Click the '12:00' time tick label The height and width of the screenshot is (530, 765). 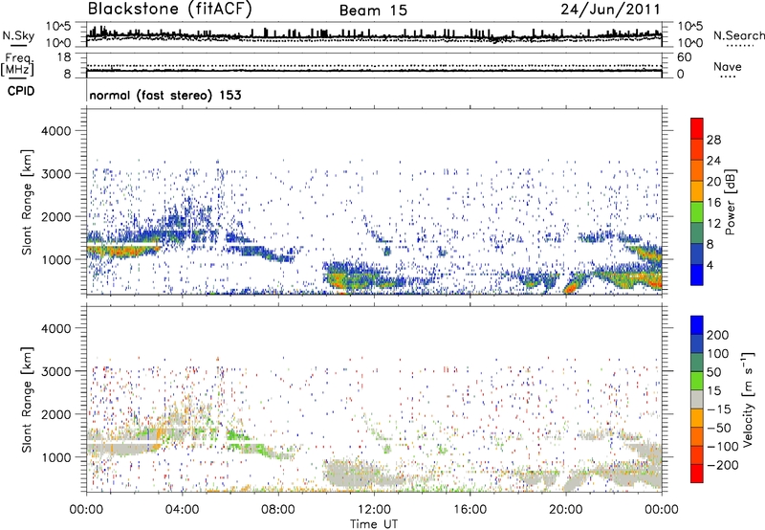pos(374,510)
